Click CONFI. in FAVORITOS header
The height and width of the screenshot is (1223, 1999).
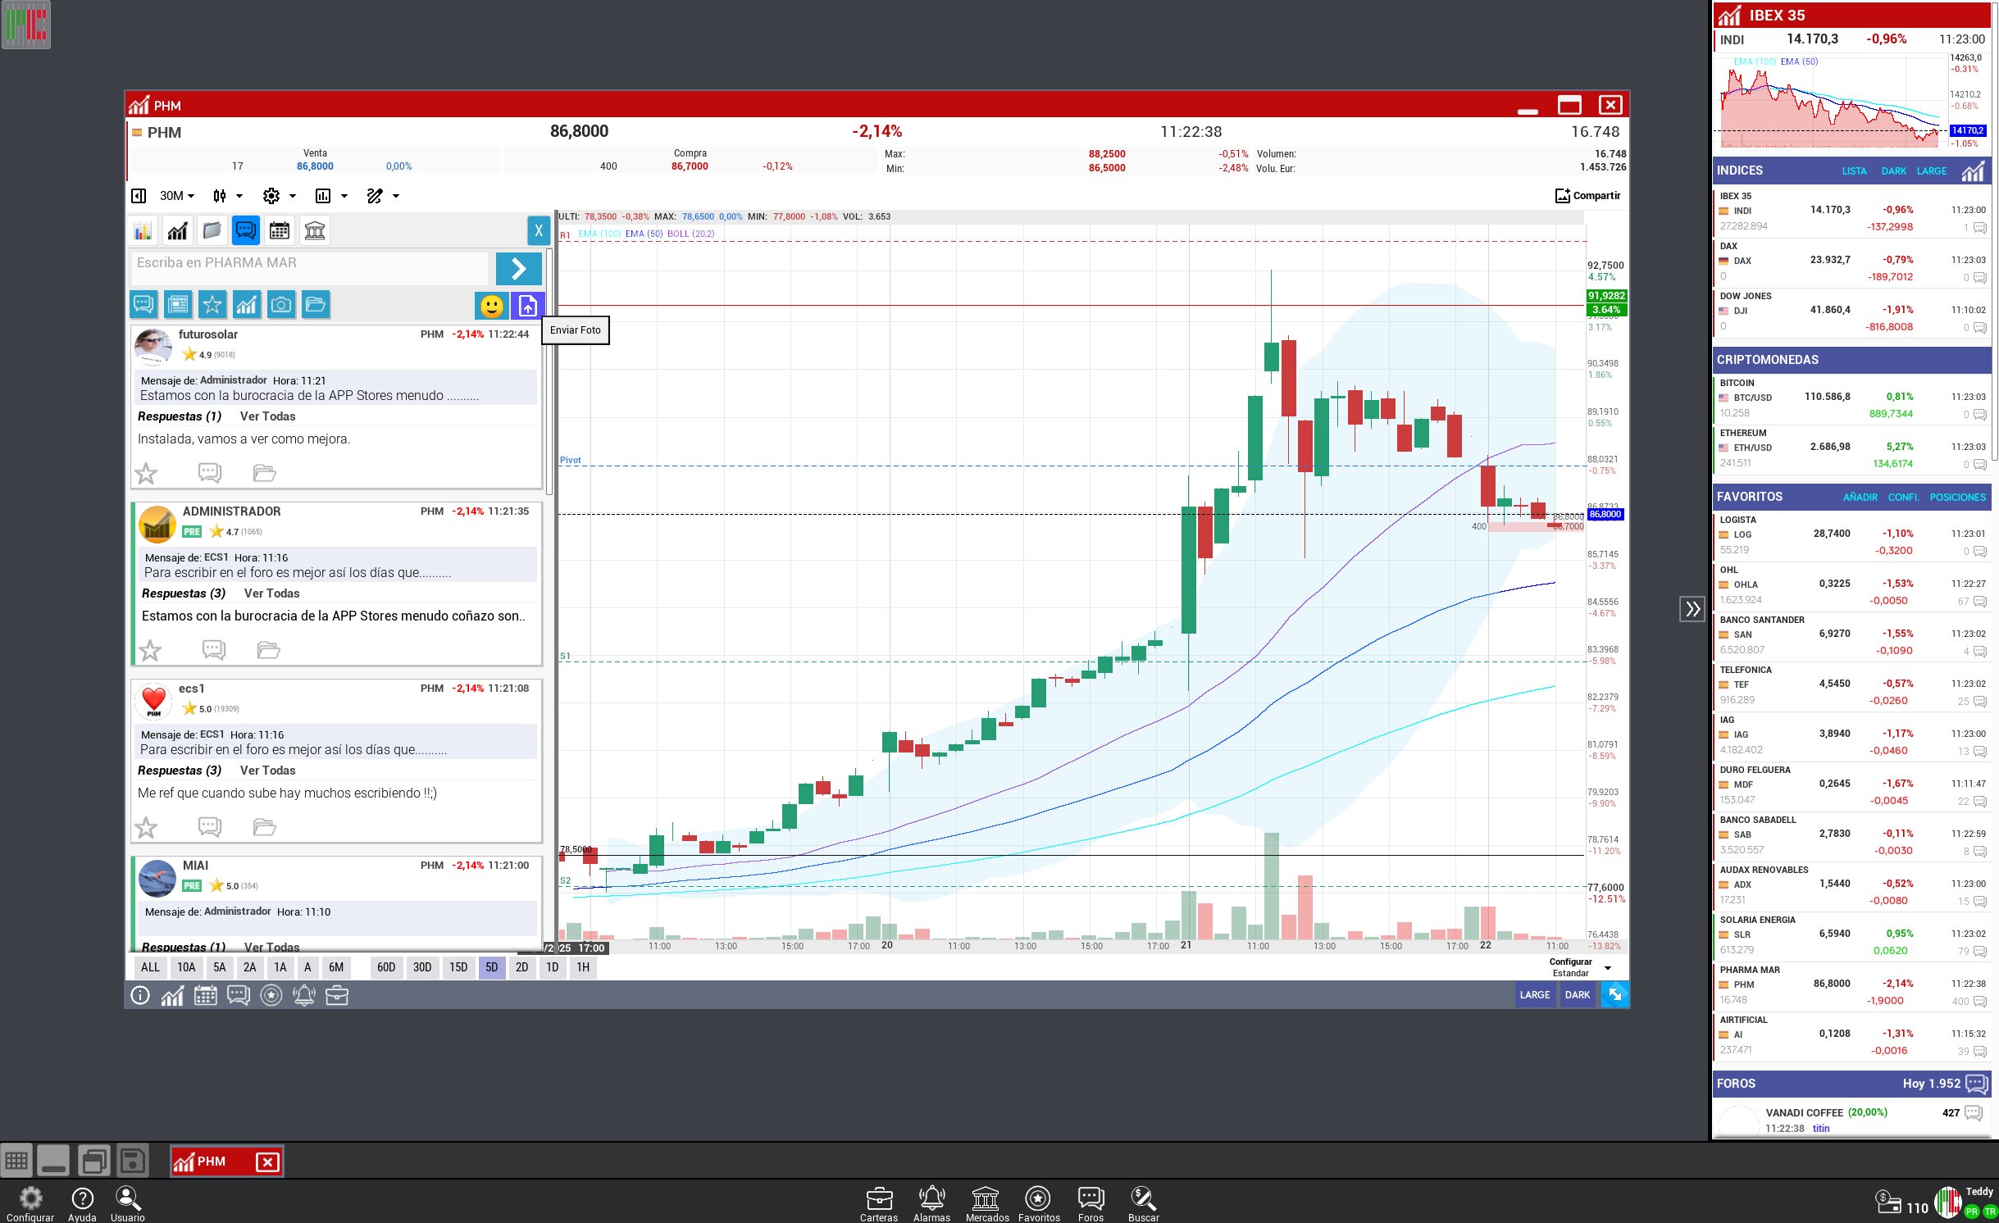tap(1903, 498)
